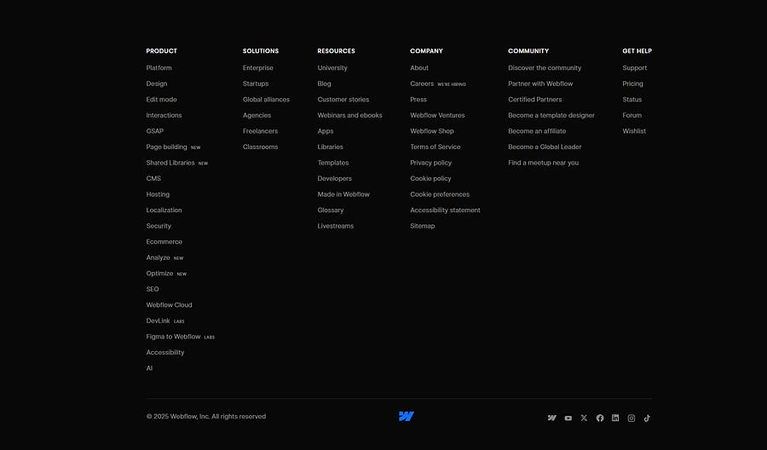Screen dimensions: 767x450
Task: Go to the Design product page
Action: click(157, 84)
